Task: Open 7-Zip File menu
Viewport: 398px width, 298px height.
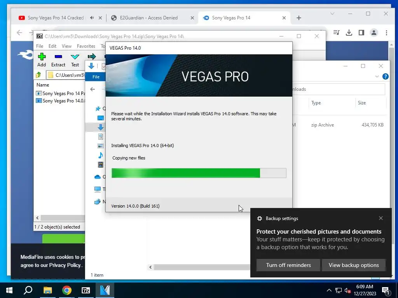Action: [40, 46]
